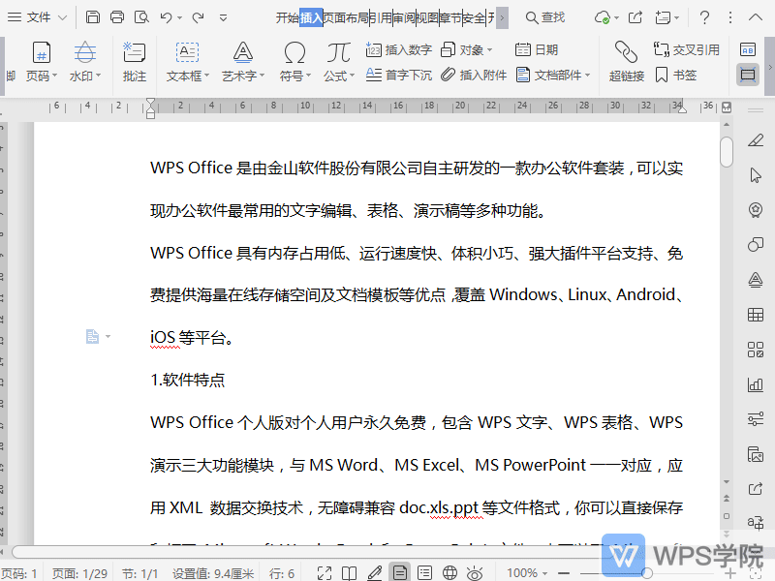
Task: Toggle eye protection mode in status bar
Action: coord(475,573)
